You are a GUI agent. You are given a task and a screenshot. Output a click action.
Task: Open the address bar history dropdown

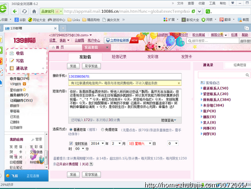click(199, 11)
